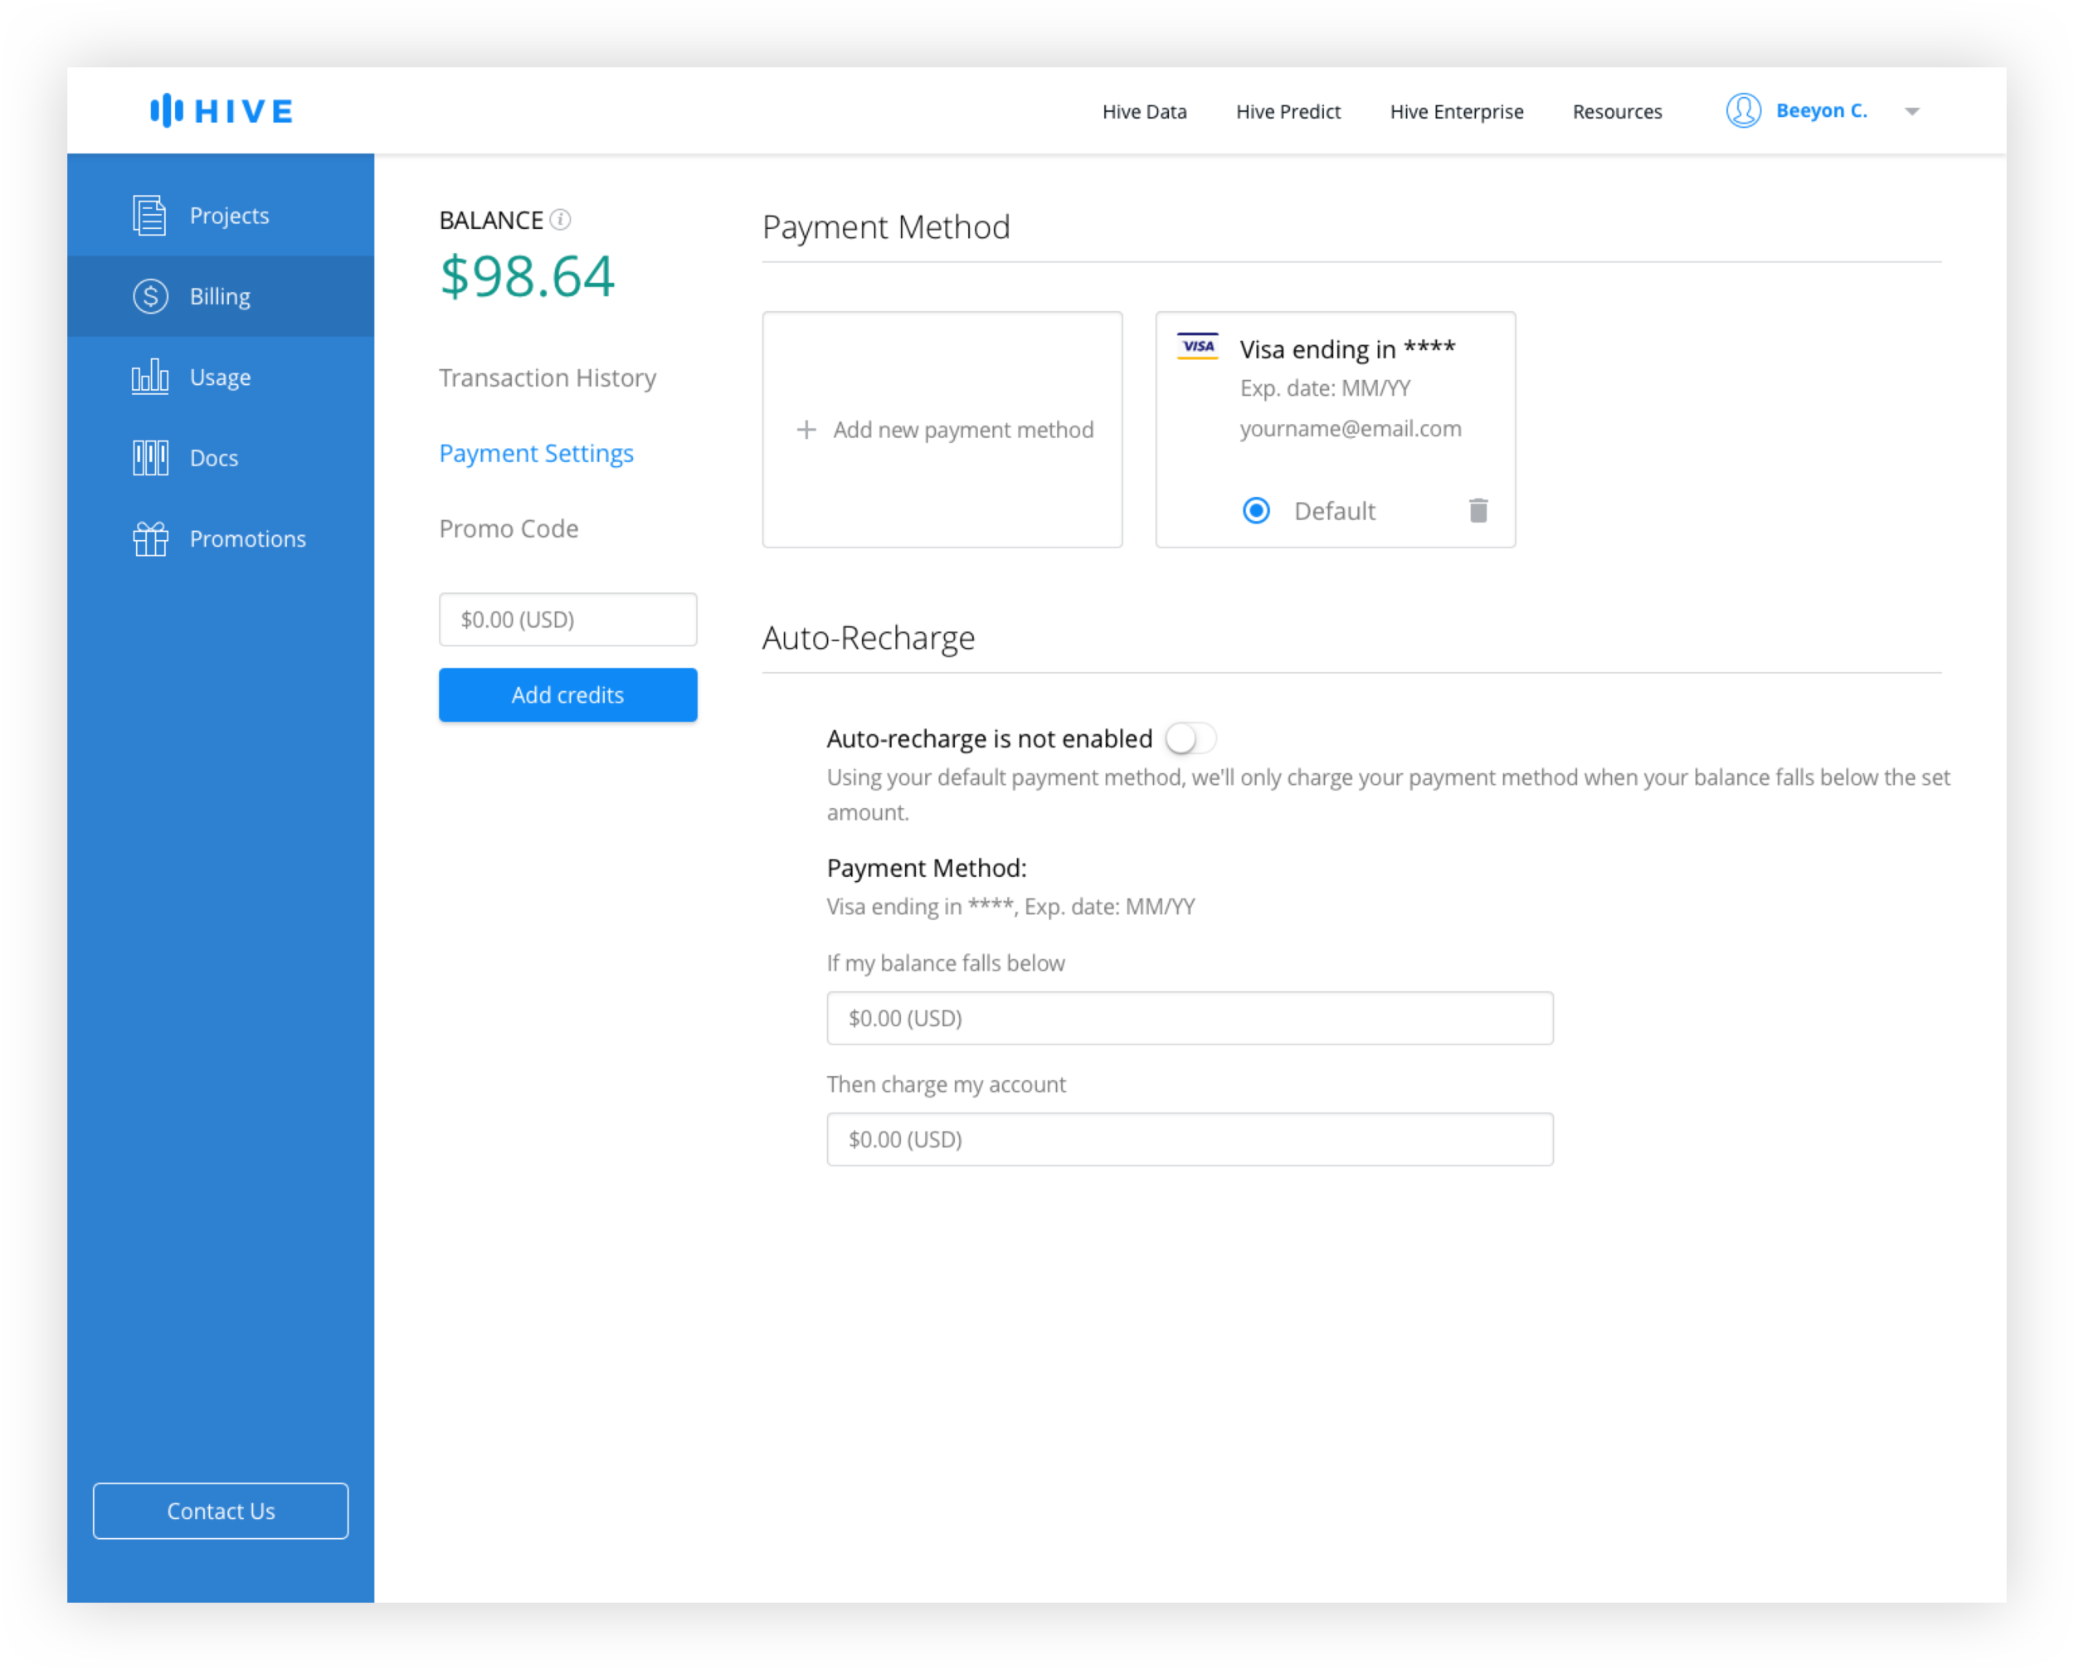Click the Projects document icon in sidebar

pos(149,216)
